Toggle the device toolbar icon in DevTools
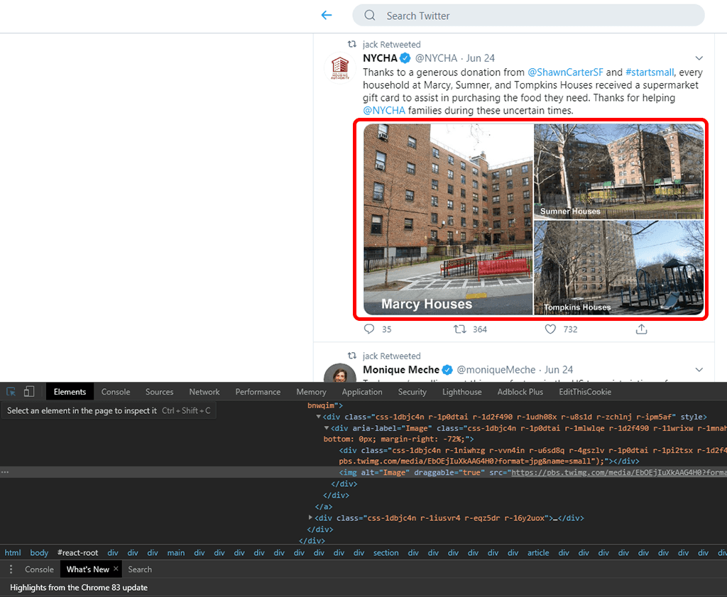 click(29, 392)
